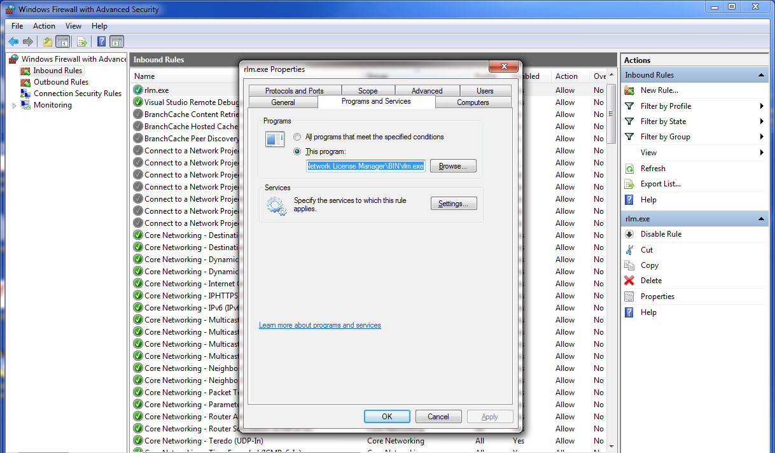The image size is (775, 453).
Task: Switch to the Advanced tab
Action: pos(427,91)
